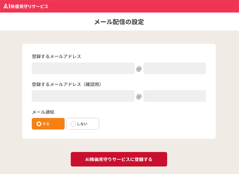
Task: Click the first email domain input field
Action: click(x=174, y=69)
